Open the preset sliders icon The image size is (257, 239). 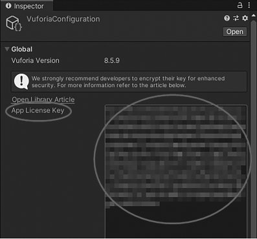coord(236,18)
